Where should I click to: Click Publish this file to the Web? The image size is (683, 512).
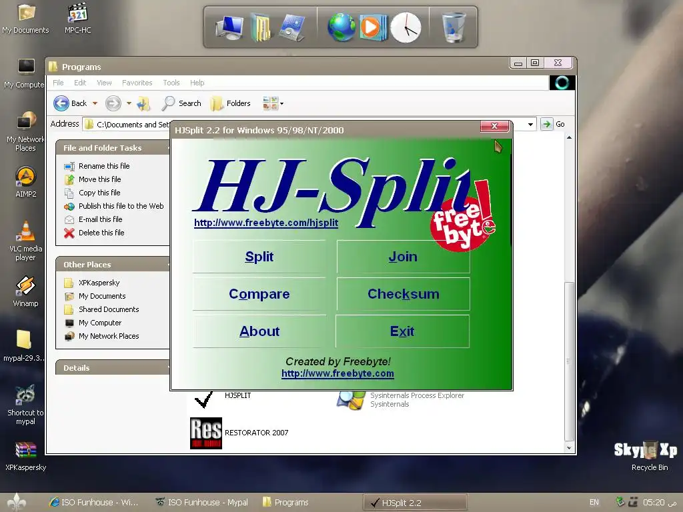[x=113, y=206]
